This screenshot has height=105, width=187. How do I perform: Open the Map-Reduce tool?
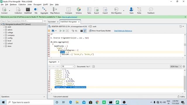click(55, 10)
